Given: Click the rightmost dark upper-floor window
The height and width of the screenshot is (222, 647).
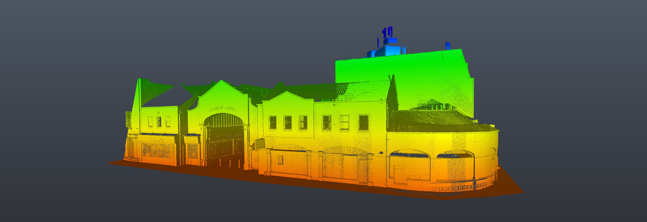Looking at the screenshot, I should click(363, 123).
